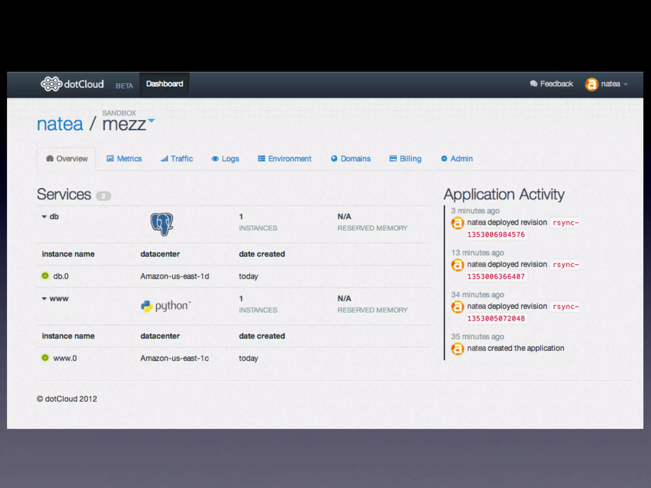The image size is (651, 488).
Task: Click avatar beside 'created the application' entry
Action: tap(457, 349)
